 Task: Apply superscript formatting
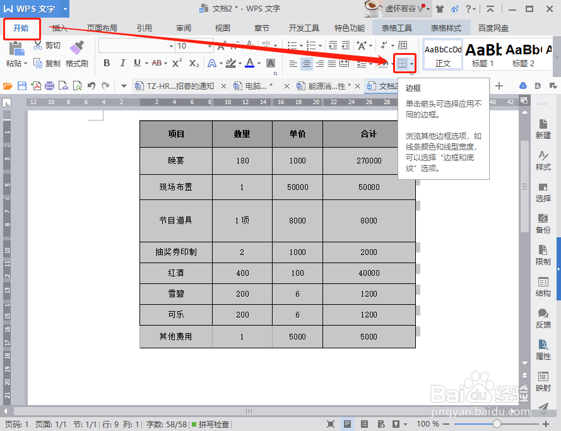[178, 62]
